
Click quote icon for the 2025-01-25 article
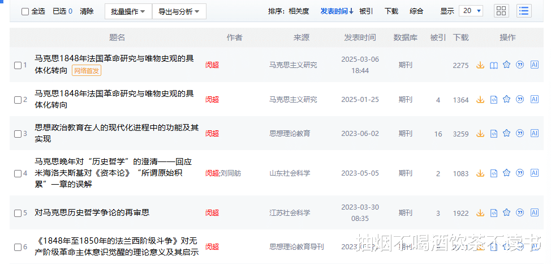tap(520, 99)
